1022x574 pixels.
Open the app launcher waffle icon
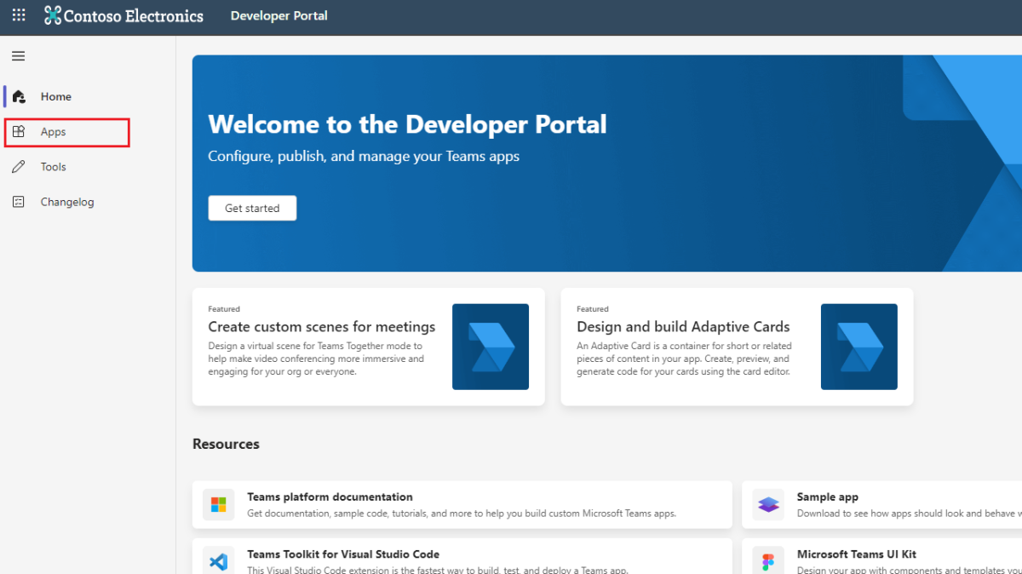pyautogui.click(x=19, y=15)
